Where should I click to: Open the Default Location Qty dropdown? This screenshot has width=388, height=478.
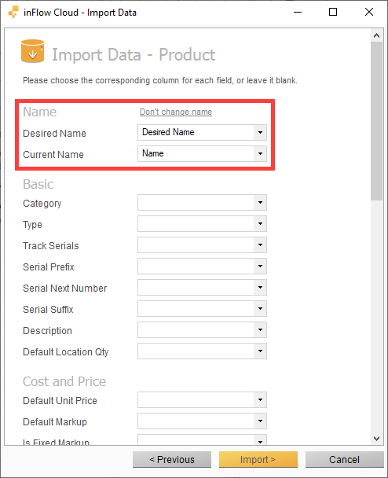point(202,351)
